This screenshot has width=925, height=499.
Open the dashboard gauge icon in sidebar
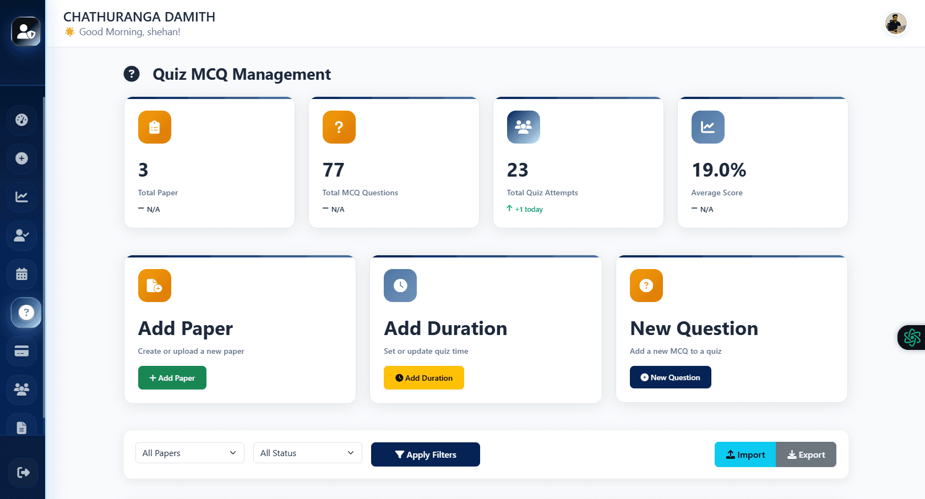click(x=21, y=120)
